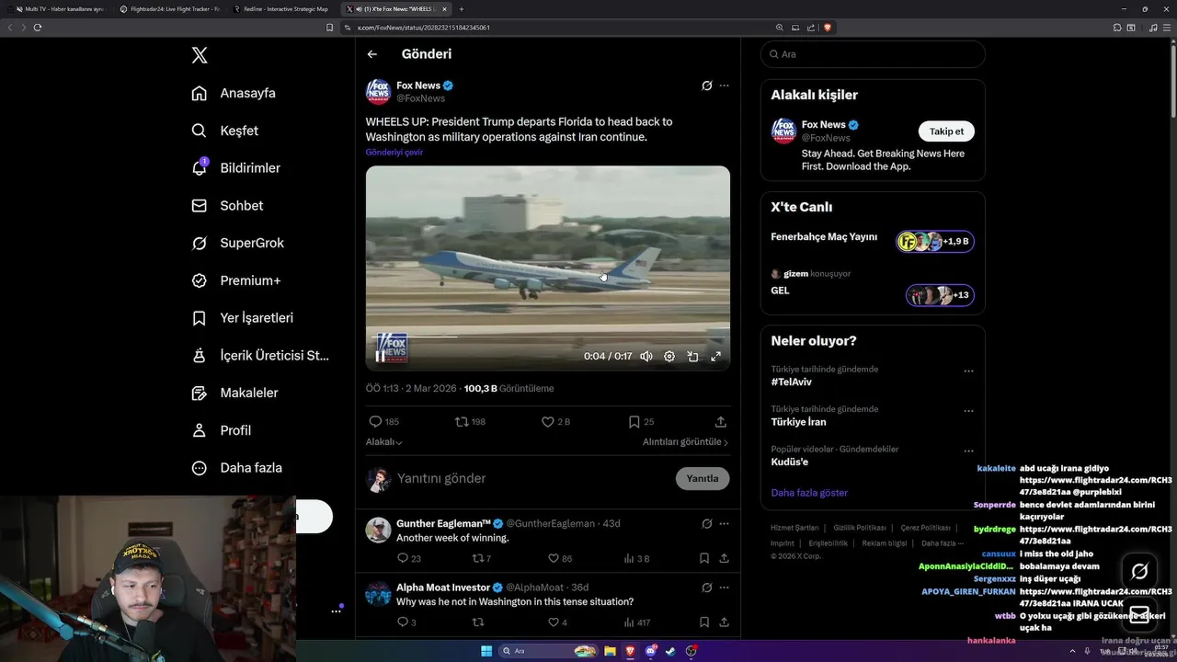This screenshot has height=662, width=1177.
Task: Click Daha fazla göster link
Action: pyautogui.click(x=809, y=493)
